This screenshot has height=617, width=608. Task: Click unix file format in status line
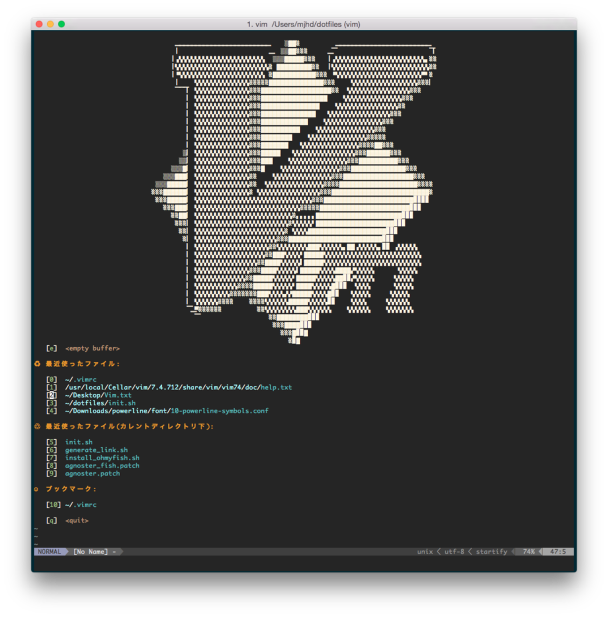click(x=425, y=552)
